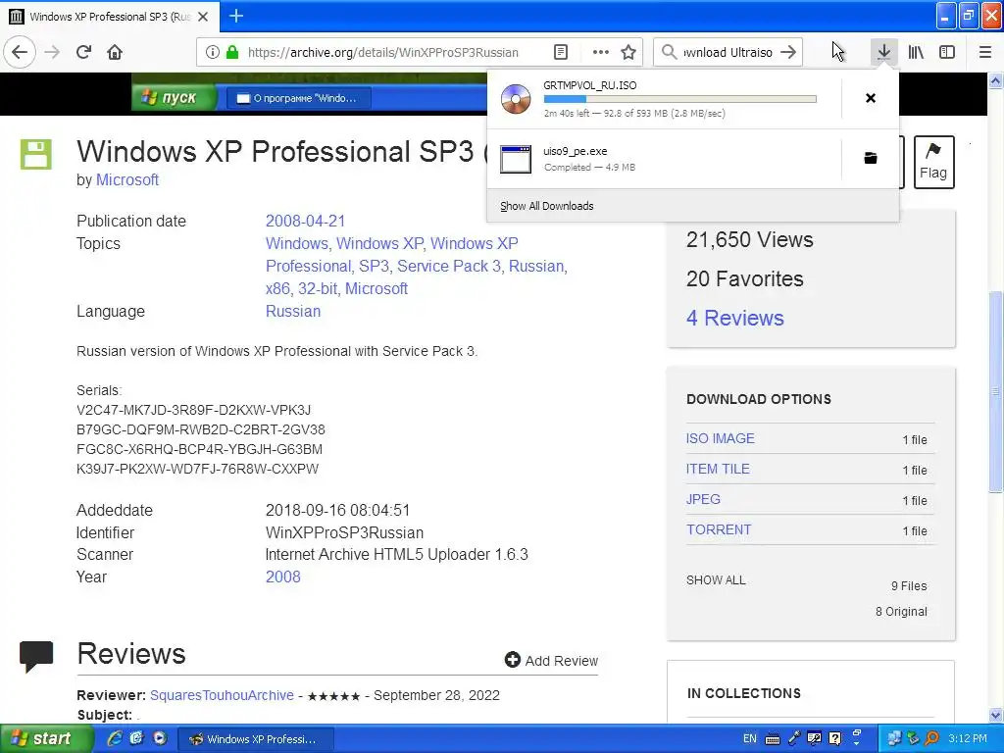The width and height of the screenshot is (1004, 753).
Task: Open the Library toolbar icon
Action: (x=916, y=52)
